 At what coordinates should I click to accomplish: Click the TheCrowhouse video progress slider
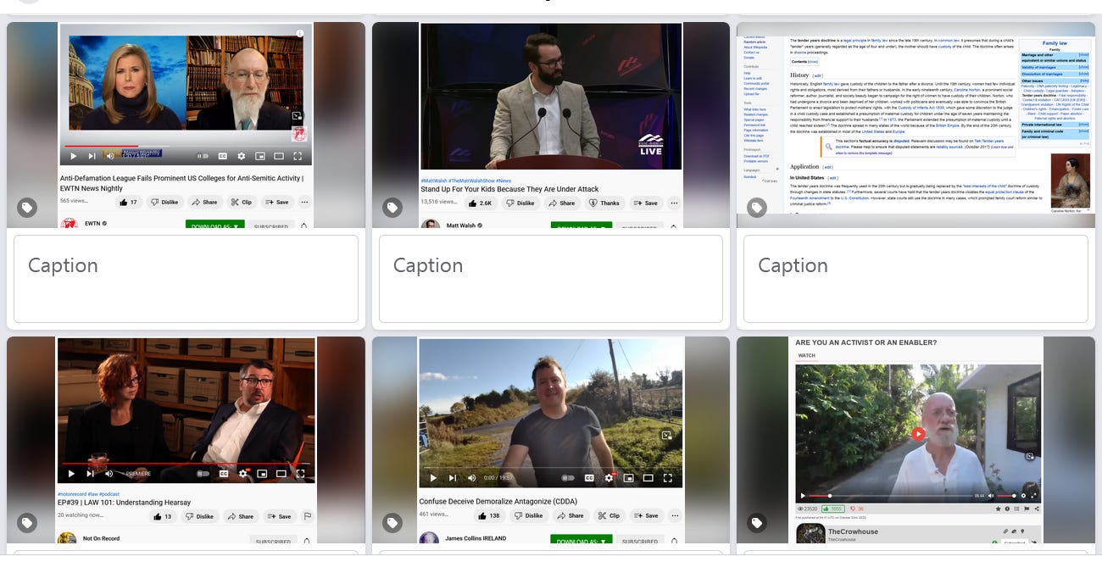click(x=890, y=495)
